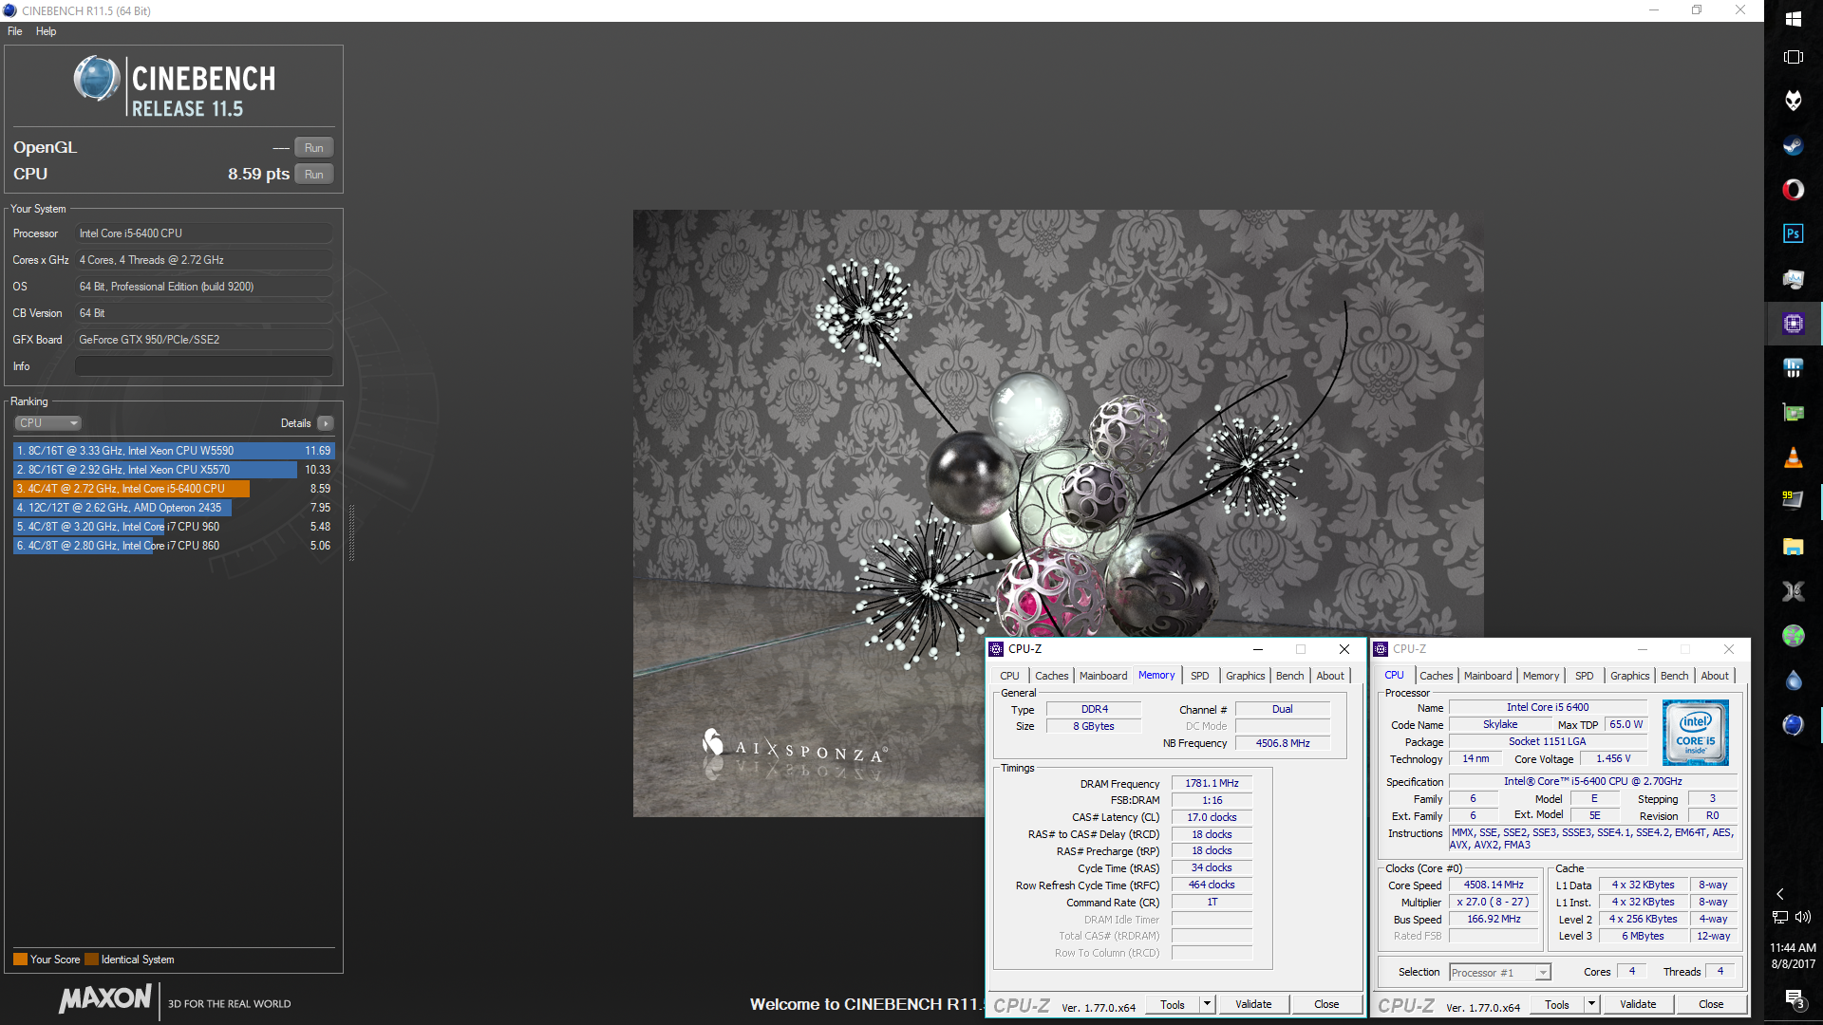Viewport: 1823px width, 1025px height.
Task: Open the Windows Start menu
Action: [x=1793, y=19]
